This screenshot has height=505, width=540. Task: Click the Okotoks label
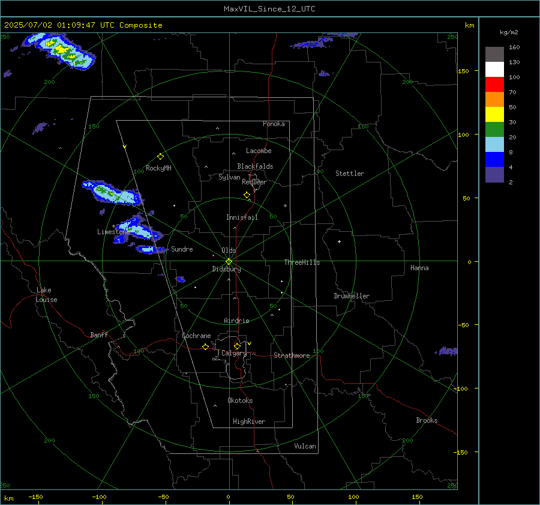[x=240, y=401]
